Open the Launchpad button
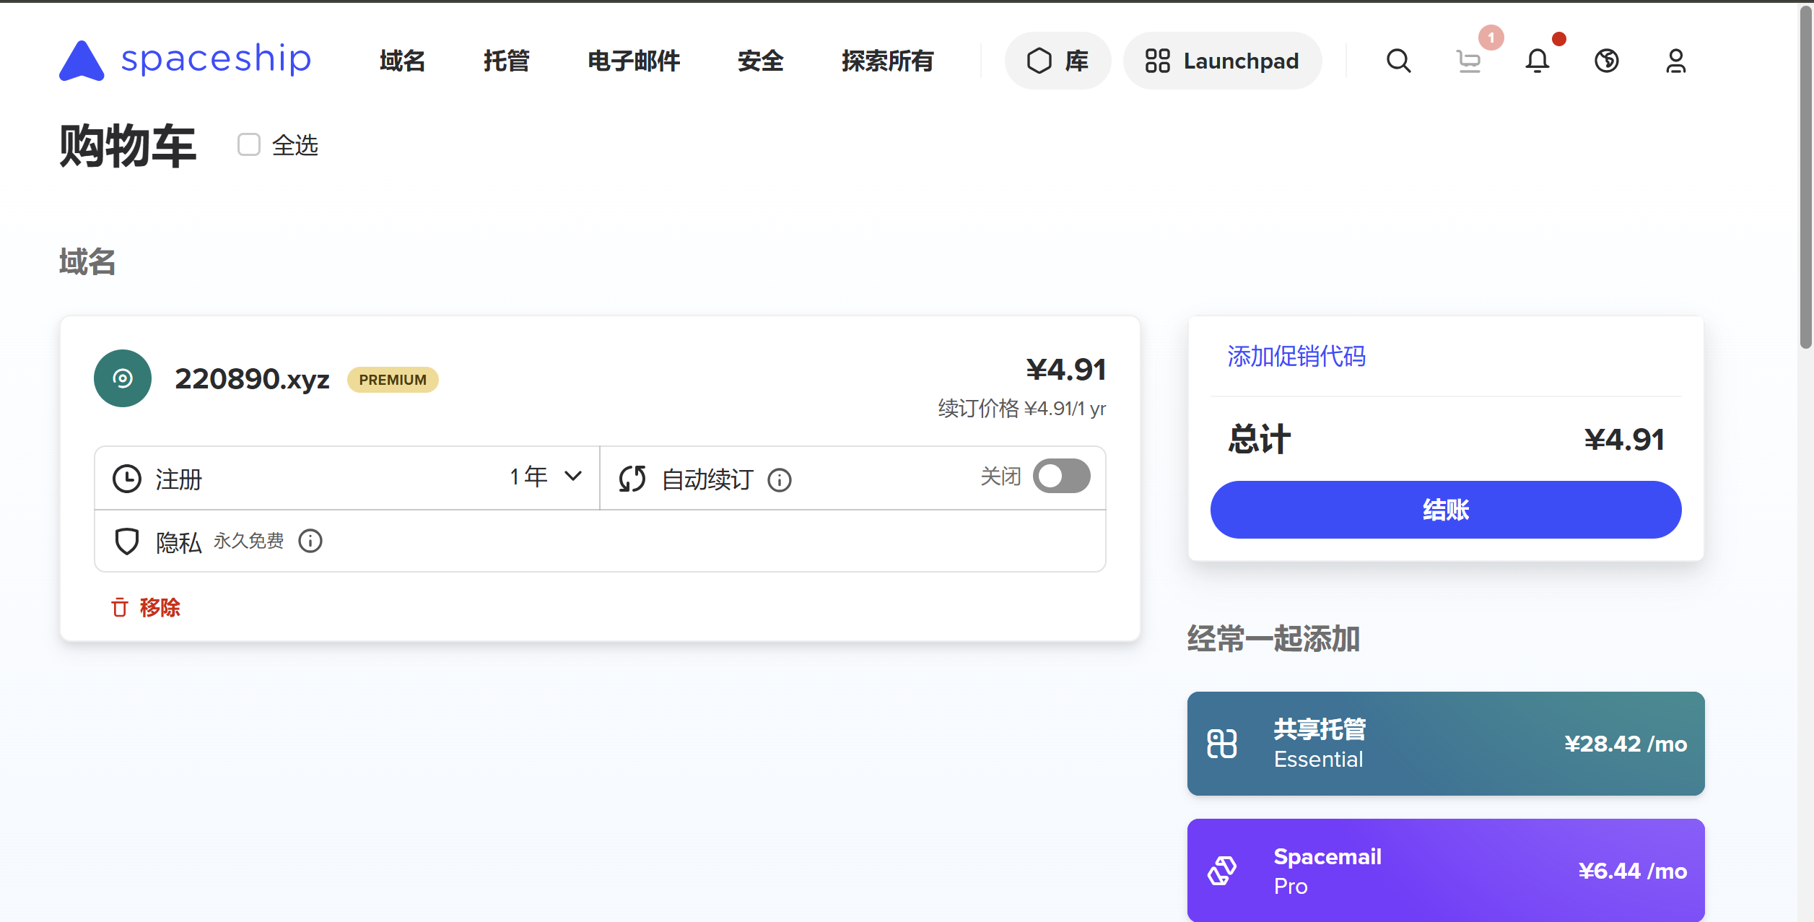Viewport: 1814px width, 922px height. [1222, 61]
